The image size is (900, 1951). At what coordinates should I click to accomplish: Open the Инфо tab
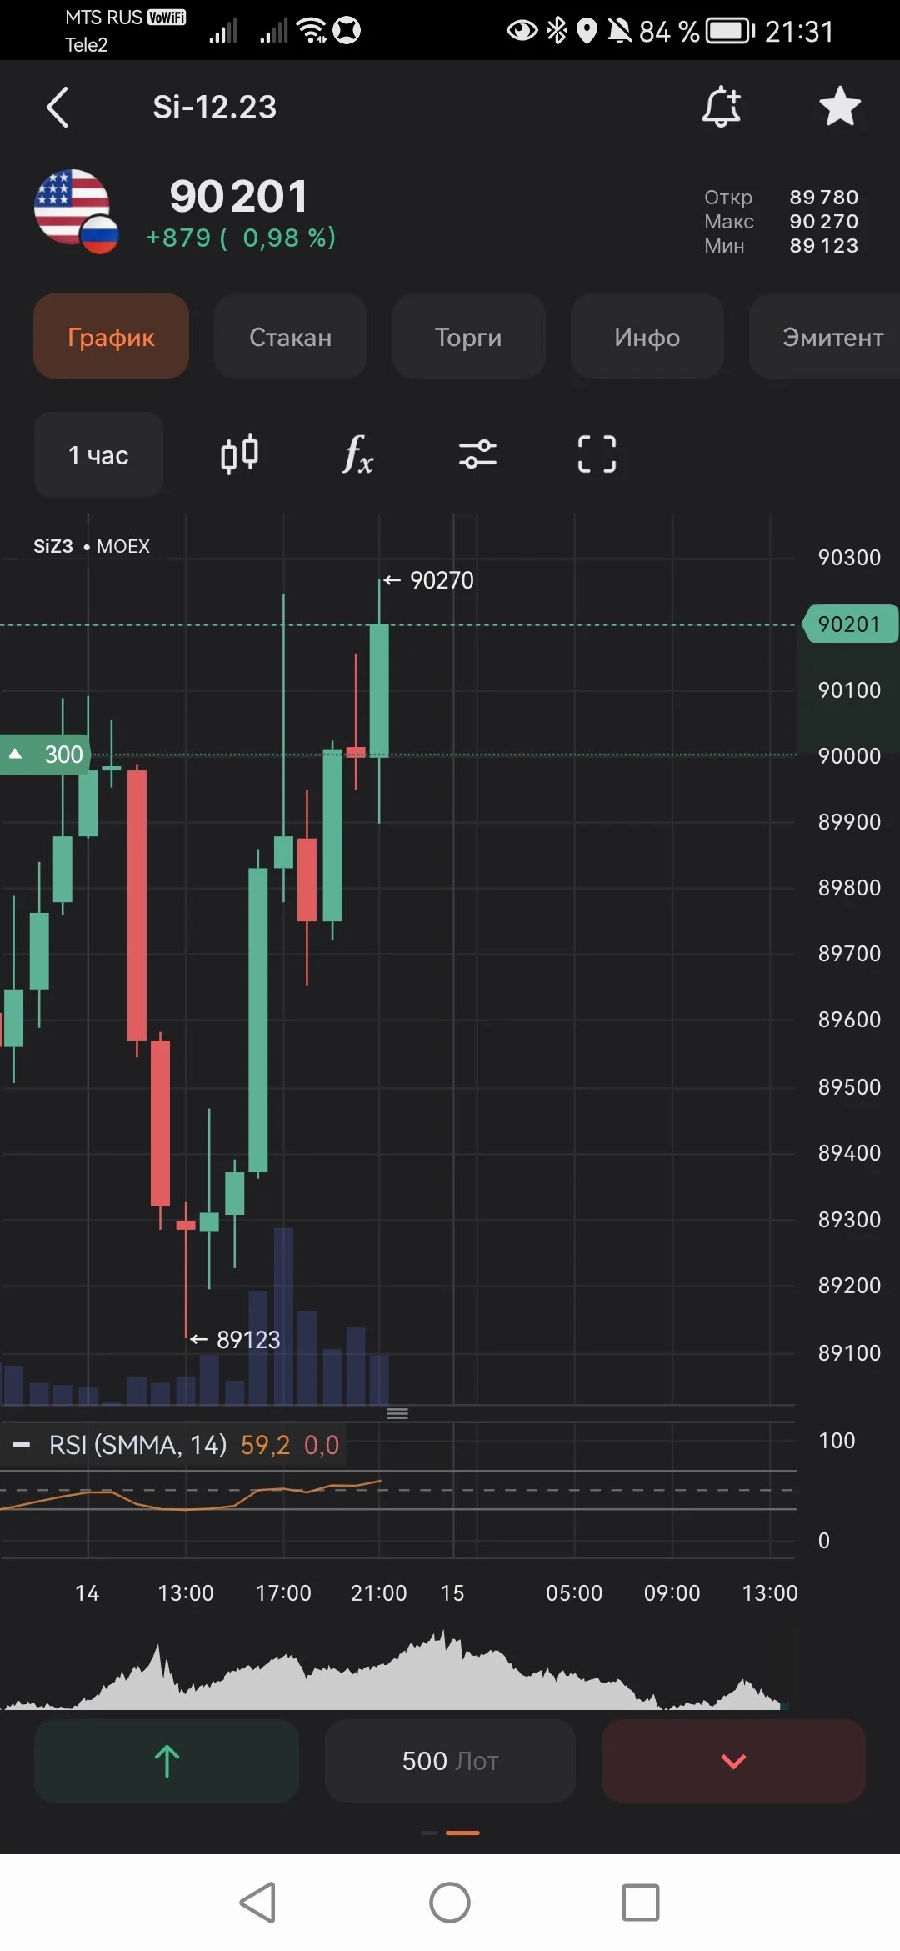pos(647,337)
